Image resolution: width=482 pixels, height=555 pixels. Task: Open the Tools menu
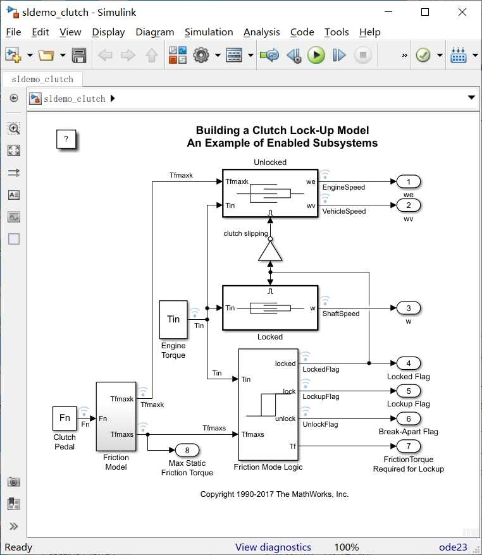click(337, 32)
